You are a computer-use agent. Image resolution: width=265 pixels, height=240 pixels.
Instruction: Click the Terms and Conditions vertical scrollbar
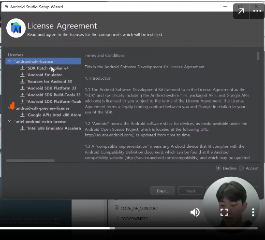258,56
